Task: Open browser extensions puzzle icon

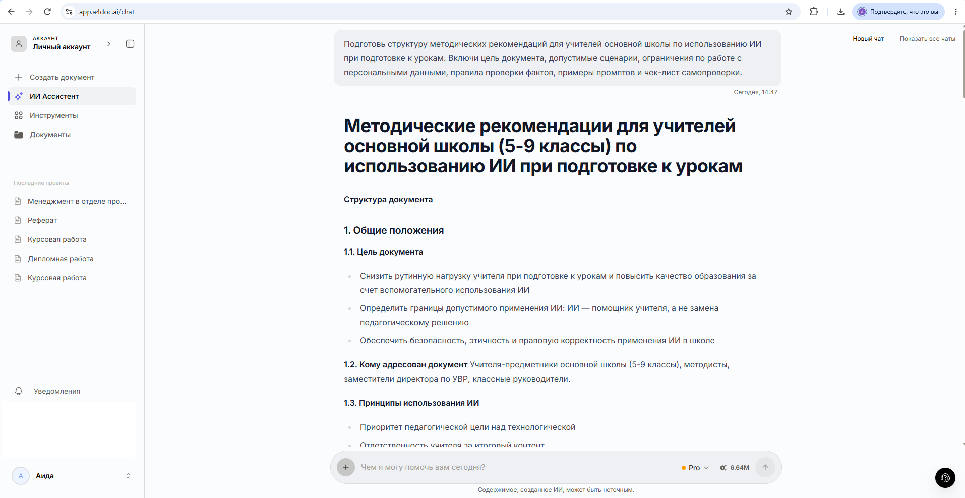Action: point(814,12)
